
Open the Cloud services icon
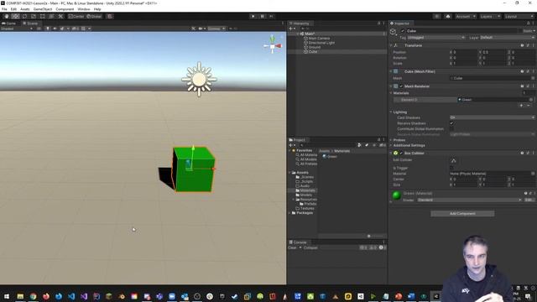[447, 17]
